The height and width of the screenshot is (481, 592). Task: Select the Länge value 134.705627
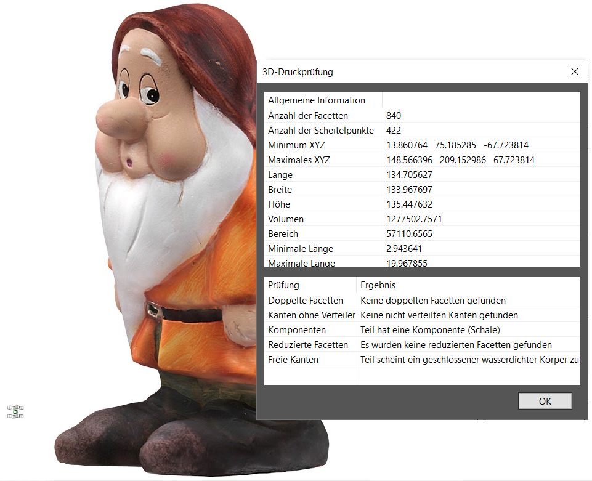pyautogui.click(x=409, y=175)
